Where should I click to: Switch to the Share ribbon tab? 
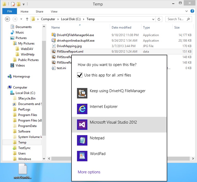(x=40, y=12)
